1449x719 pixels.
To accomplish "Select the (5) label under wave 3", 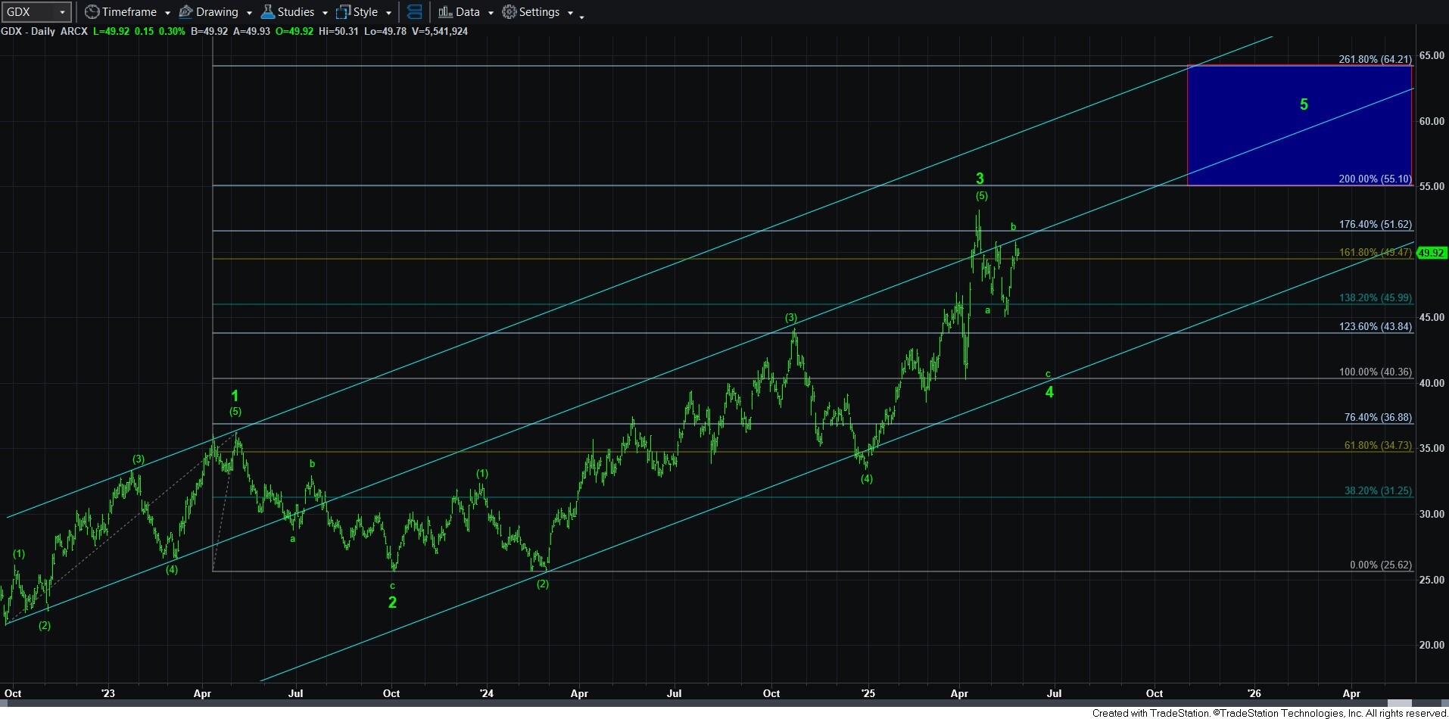I will pyautogui.click(x=981, y=195).
